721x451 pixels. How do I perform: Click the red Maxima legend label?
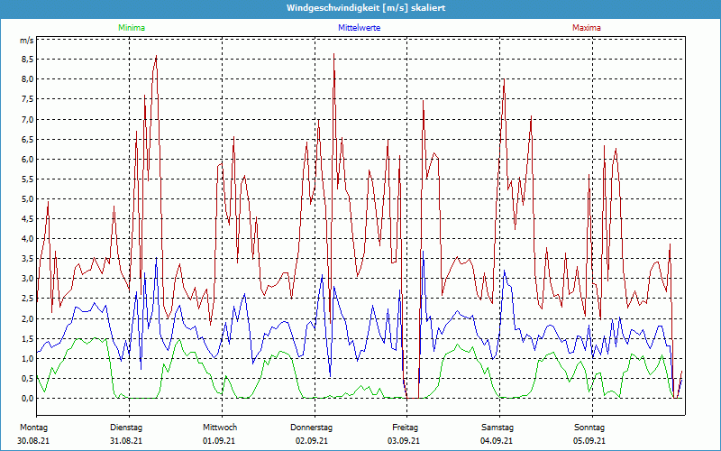(x=587, y=28)
